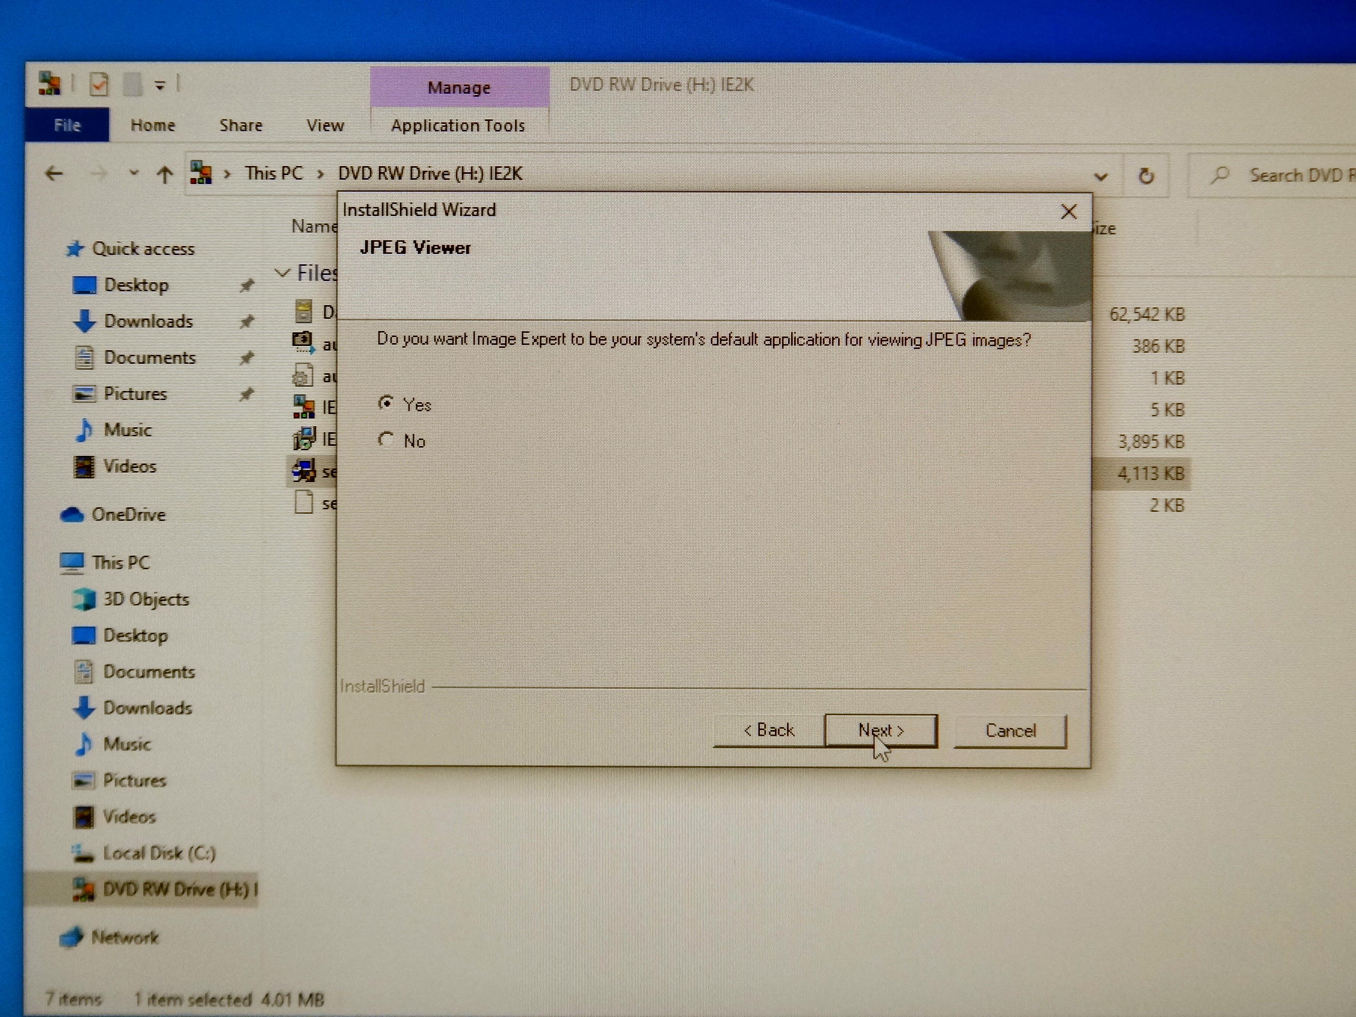Viewport: 1356px width, 1017px height.
Task: Click the address bar arrow after the drive icon
Action: pos(228,174)
